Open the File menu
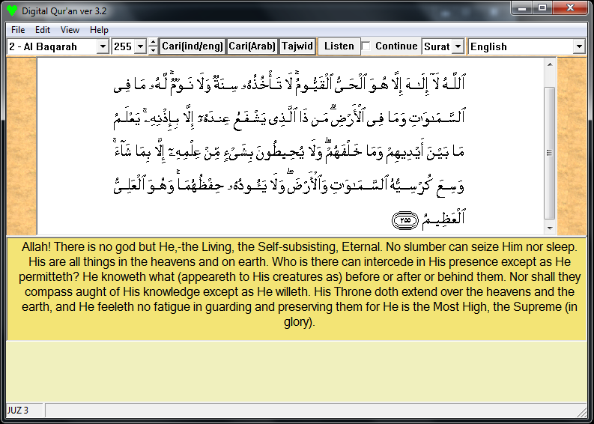 coord(18,30)
